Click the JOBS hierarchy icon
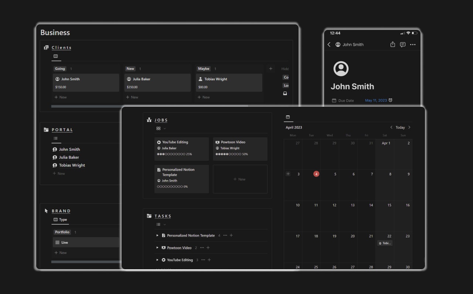The image size is (473, 294). [x=149, y=120]
